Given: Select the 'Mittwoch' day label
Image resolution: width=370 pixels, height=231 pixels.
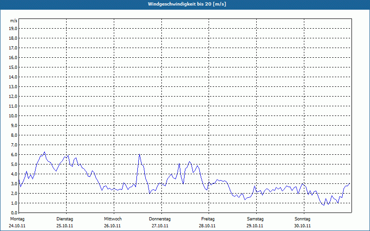Looking at the screenshot, I should (x=113, y=219).
